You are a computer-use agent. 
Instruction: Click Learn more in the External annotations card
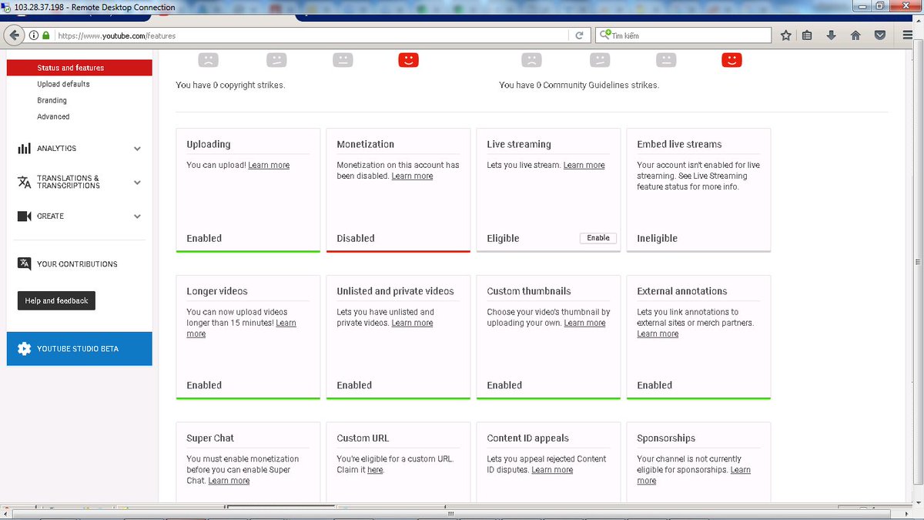click(658, 334)
